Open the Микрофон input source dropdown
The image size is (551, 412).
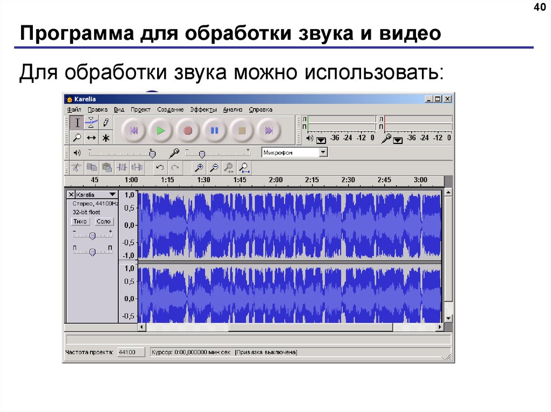323,153
